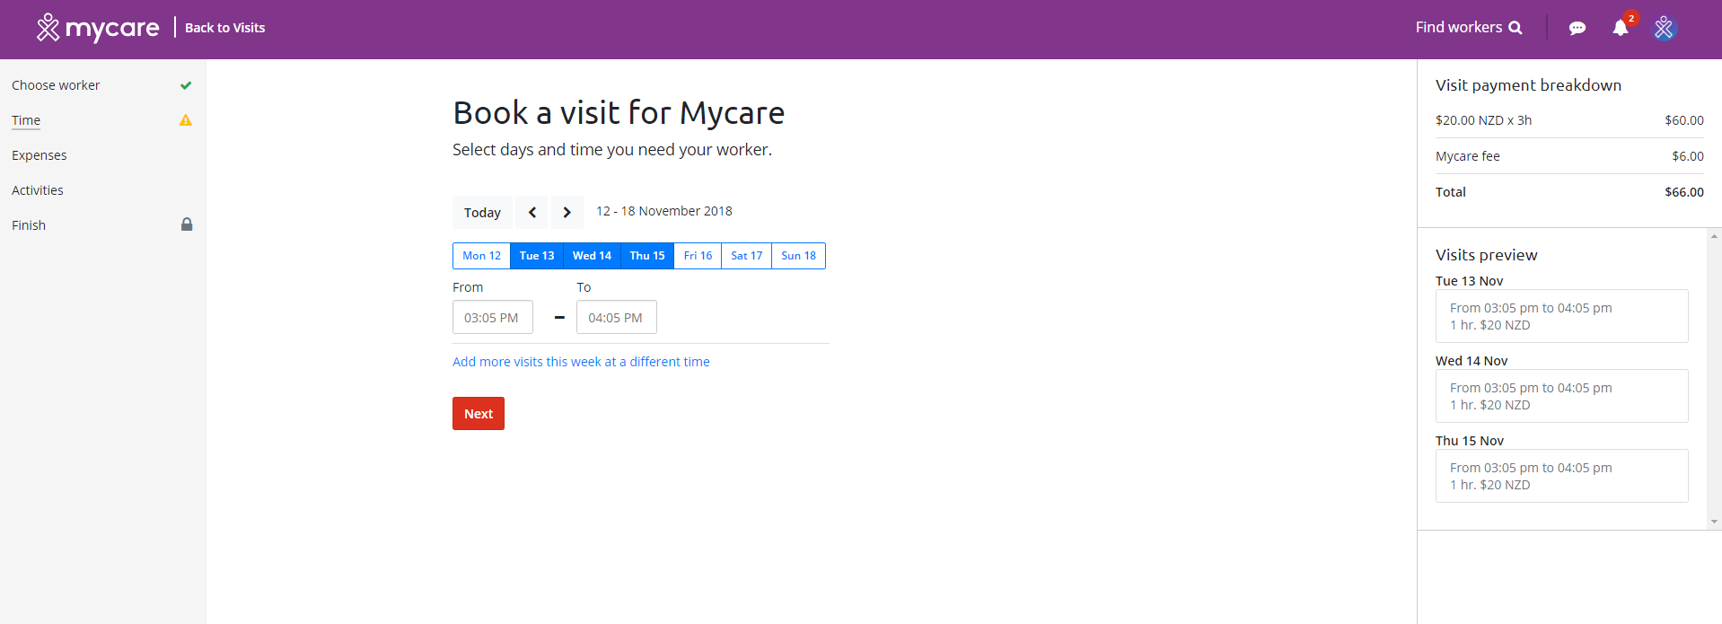Image resolution: width=1722 pixels, height=624 pixels.
Task: Go back via Back to Visits link
Action: (x=224, y=28)
